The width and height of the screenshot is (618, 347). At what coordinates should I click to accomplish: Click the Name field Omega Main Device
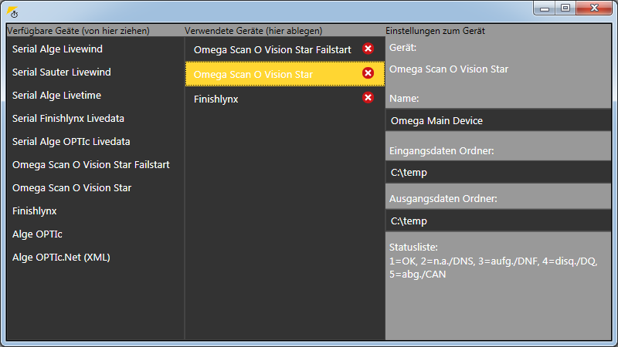click(x=498, y=120)
